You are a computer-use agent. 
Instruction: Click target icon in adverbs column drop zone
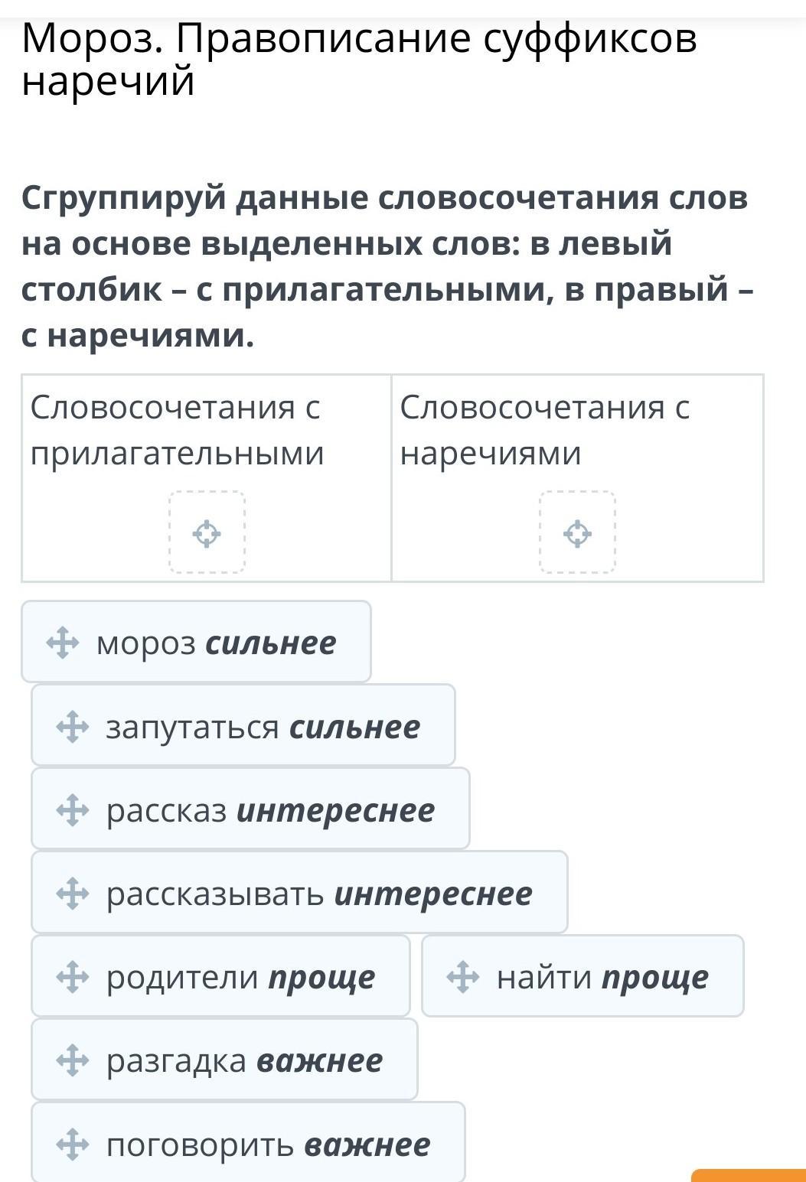[577, 533]
